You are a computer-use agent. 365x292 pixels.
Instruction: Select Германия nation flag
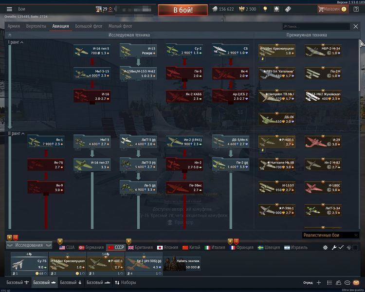[x=91, y=247]
